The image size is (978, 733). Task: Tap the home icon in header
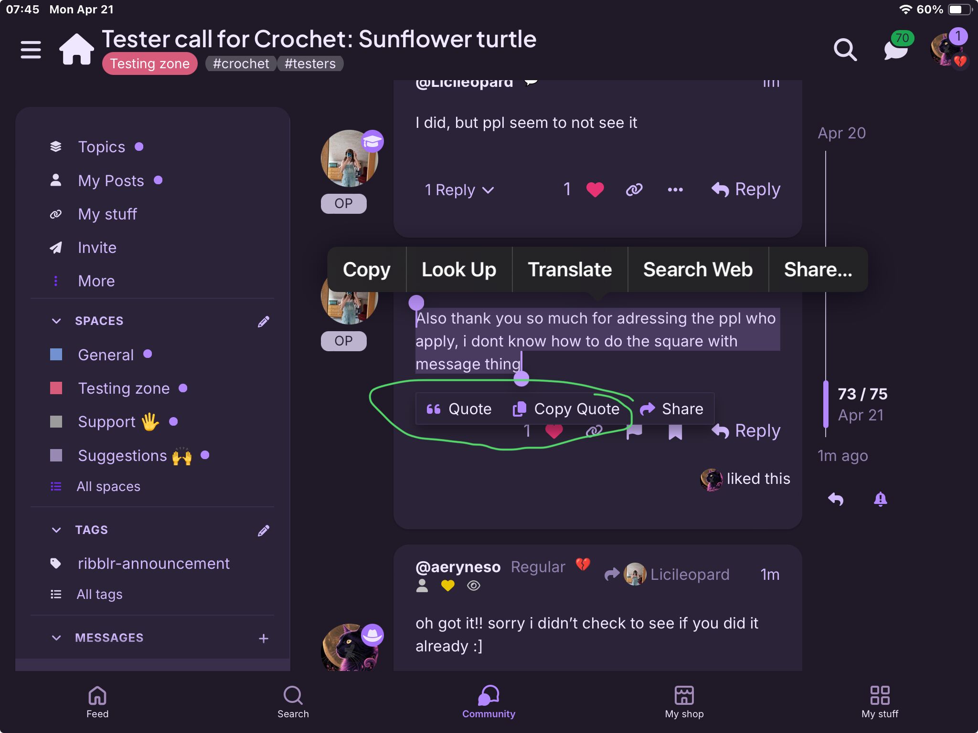76,49
